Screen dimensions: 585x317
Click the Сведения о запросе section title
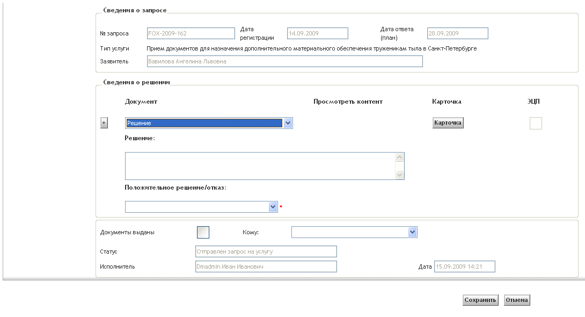coord(135,10)
